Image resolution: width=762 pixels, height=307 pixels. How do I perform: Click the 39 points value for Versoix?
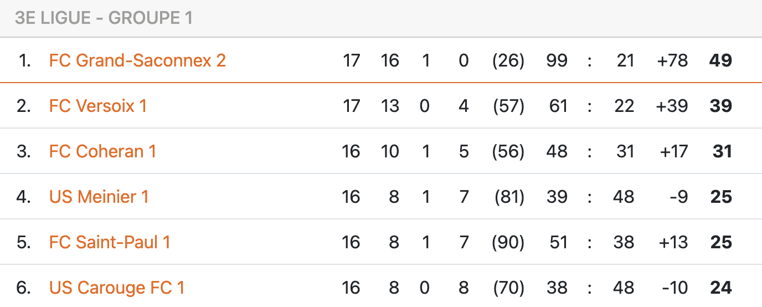(720, 106)
